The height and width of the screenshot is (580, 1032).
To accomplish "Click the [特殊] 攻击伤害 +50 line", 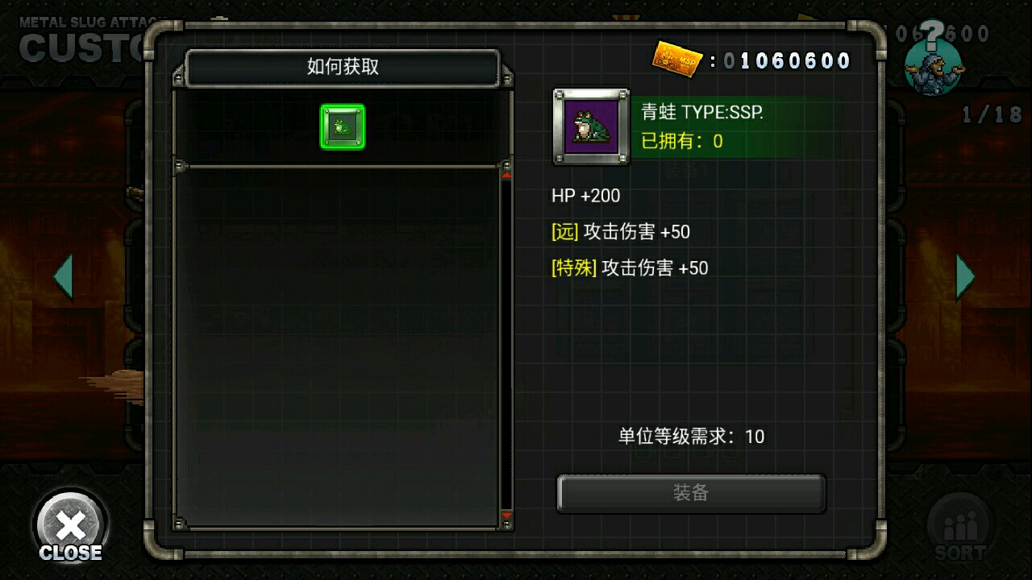I will (630, 268).
